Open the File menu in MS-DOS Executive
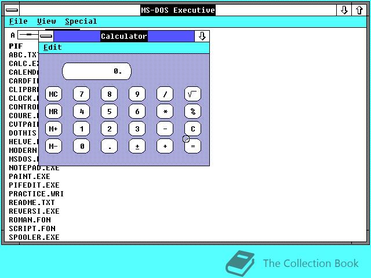Screen dimensions: 371x278 tap(19, 21)
